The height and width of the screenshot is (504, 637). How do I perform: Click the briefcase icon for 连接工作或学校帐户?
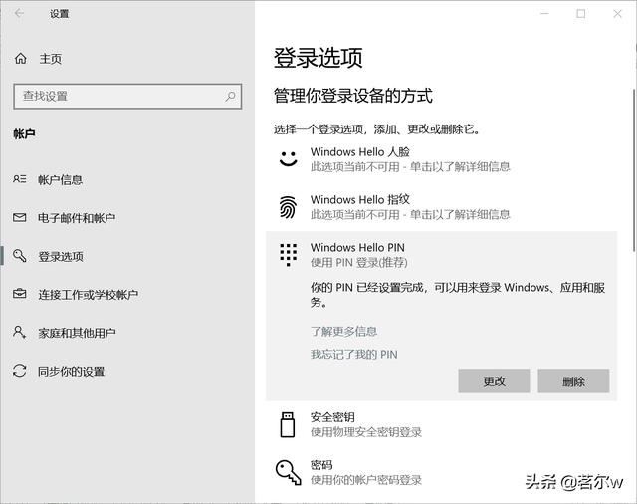20,294
